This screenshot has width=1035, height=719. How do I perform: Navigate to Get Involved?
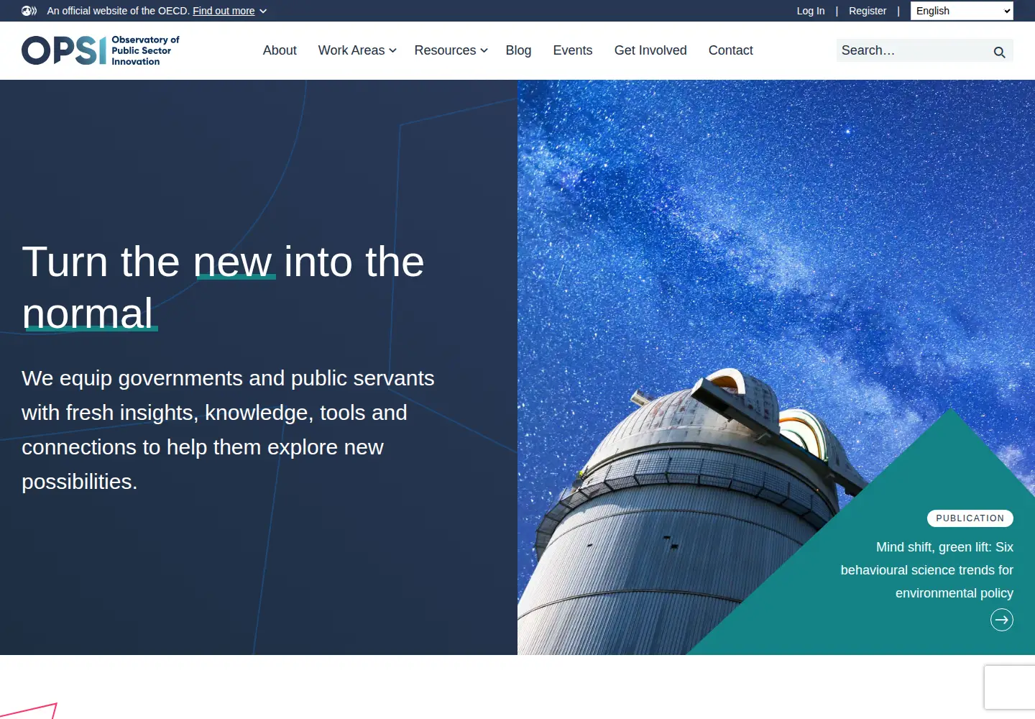point(650,50)
